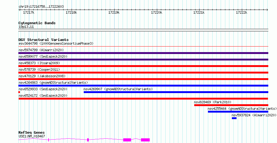Click the short blue nsv5937824 variant bar
The width and height of the screenshot is (277, 143).
pos(234,118)
